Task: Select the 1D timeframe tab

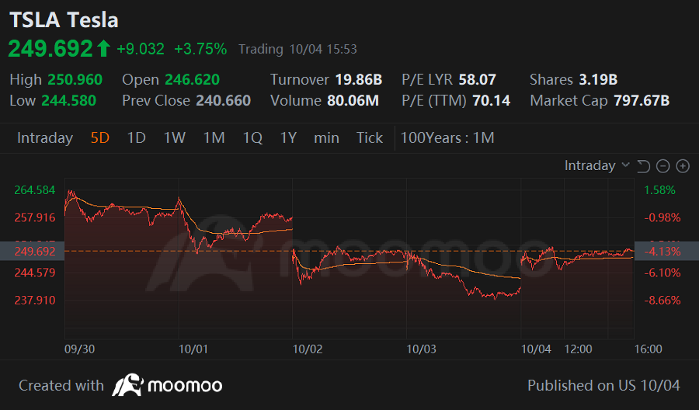Action: click(137, 137)
